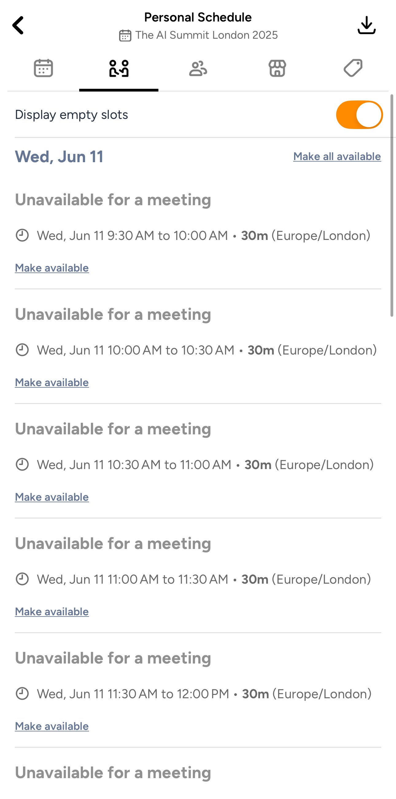Click Make all available link
396x799 pixels.
pos(337,157)
